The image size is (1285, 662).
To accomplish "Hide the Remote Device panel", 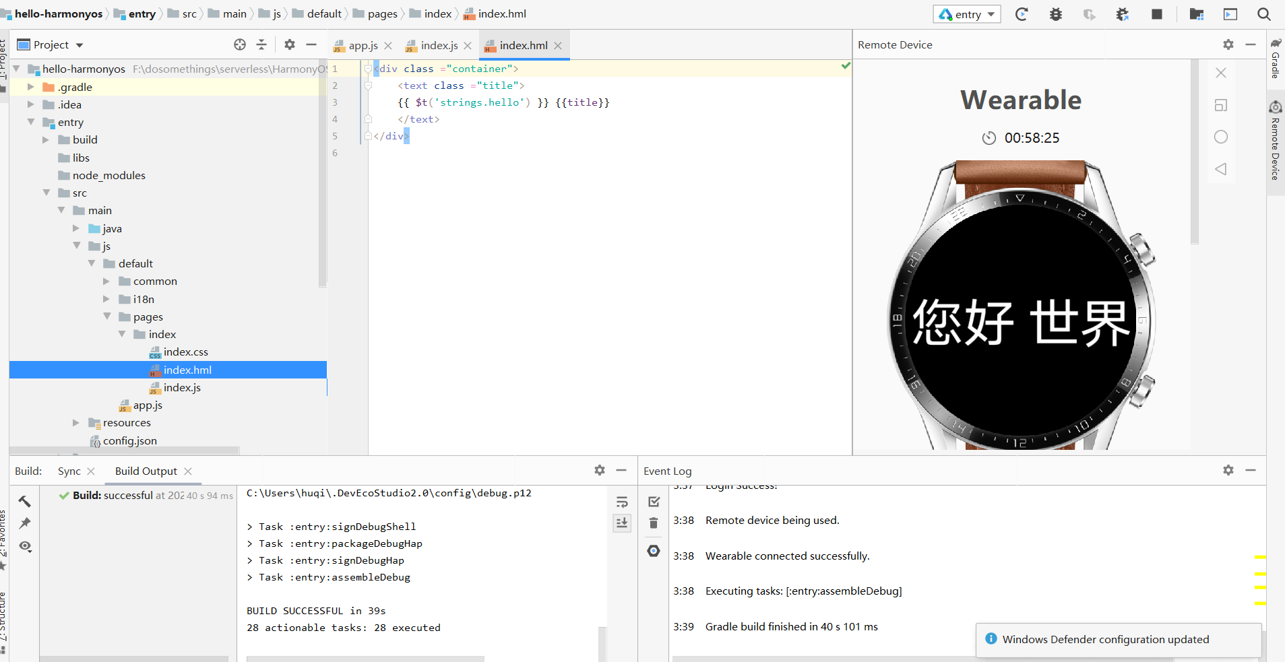I will click(x=1251, y=44).
